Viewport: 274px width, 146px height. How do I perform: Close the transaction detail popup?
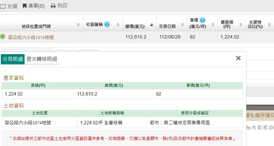click(238, 58)
